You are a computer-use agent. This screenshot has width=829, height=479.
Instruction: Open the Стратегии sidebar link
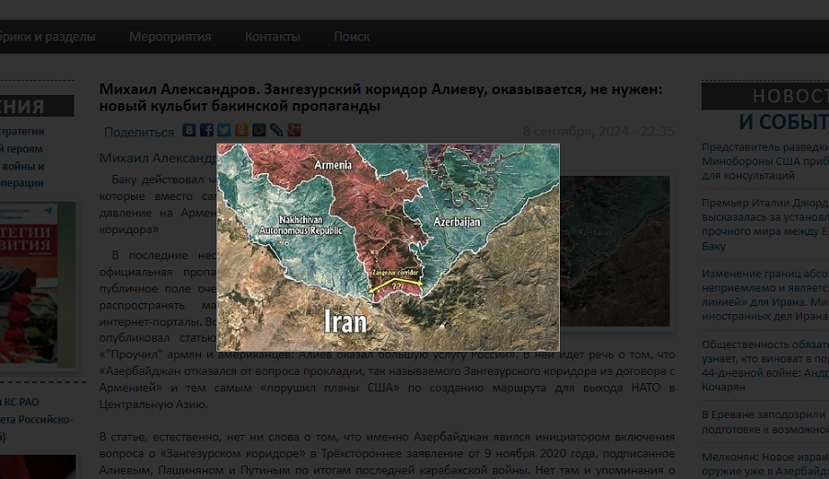click(22, 131)
